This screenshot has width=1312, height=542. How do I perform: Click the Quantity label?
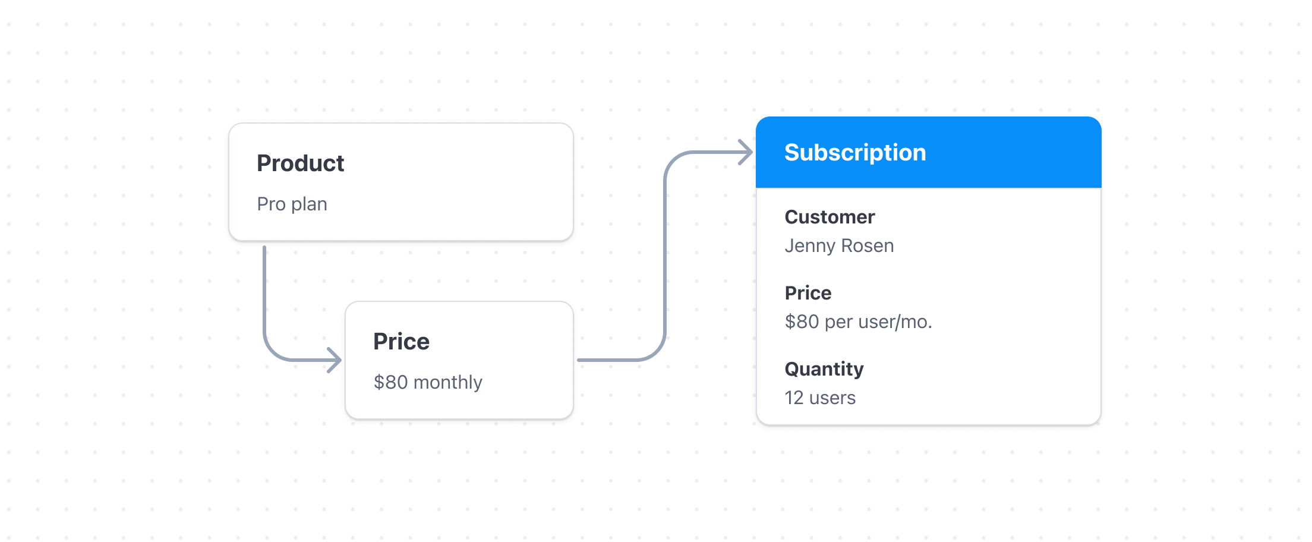824,369
